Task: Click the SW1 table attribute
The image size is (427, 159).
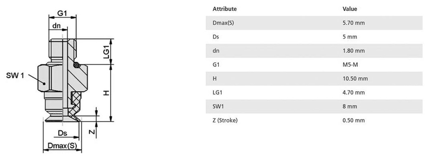Action: pyautogui.click(x=218, y=107)
